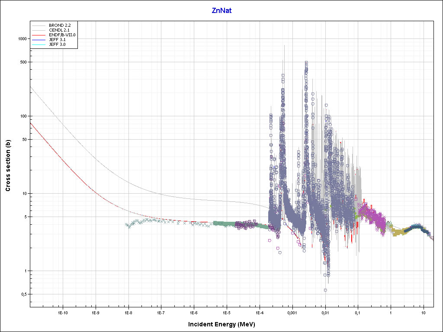Screen dimensions: 443x332
Task: Click the 0,001 tick label on x-axis
Action: tap(292, 312)
